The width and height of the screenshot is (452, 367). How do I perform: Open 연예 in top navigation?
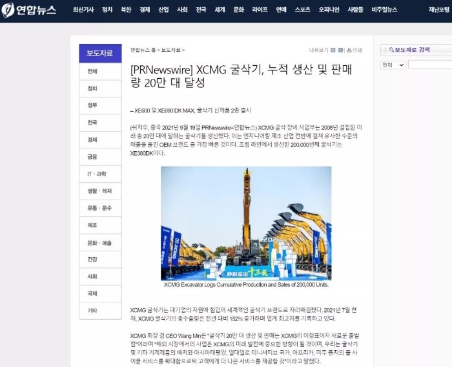coord(281,10)
